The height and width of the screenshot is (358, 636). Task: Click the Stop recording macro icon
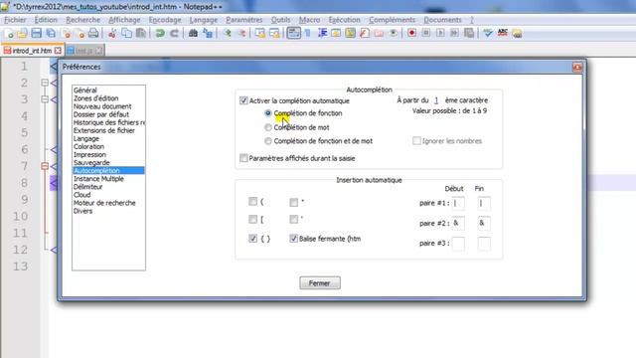point(426,33)
